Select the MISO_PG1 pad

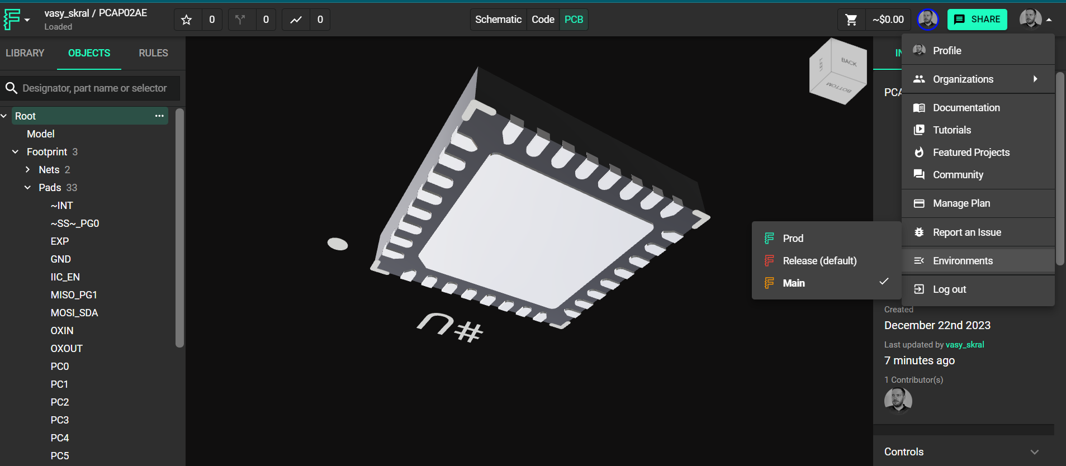pos(74,294)
